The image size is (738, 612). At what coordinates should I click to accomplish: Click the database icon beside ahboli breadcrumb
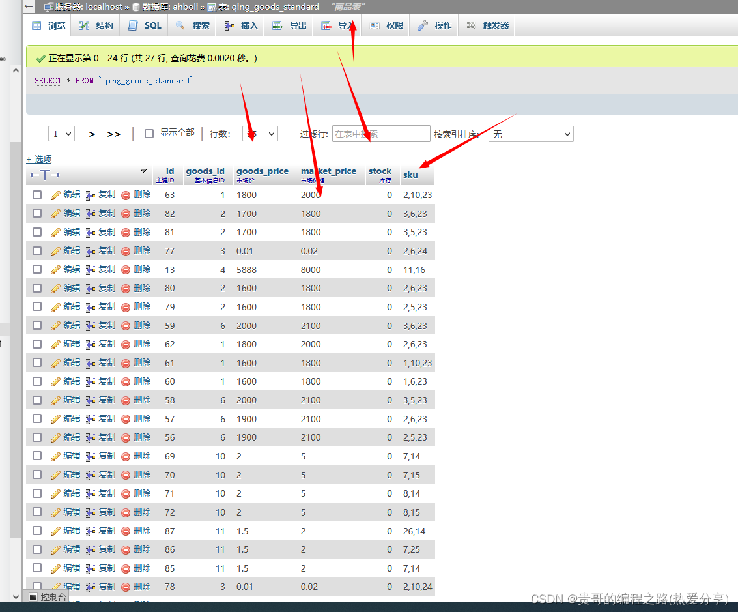pos(136,7)
